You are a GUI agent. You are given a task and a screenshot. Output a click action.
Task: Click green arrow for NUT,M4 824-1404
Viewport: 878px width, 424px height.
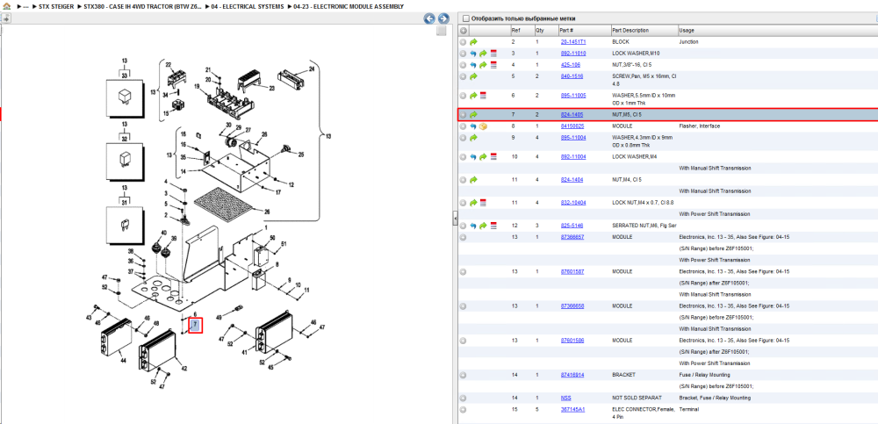click(473, 180)
